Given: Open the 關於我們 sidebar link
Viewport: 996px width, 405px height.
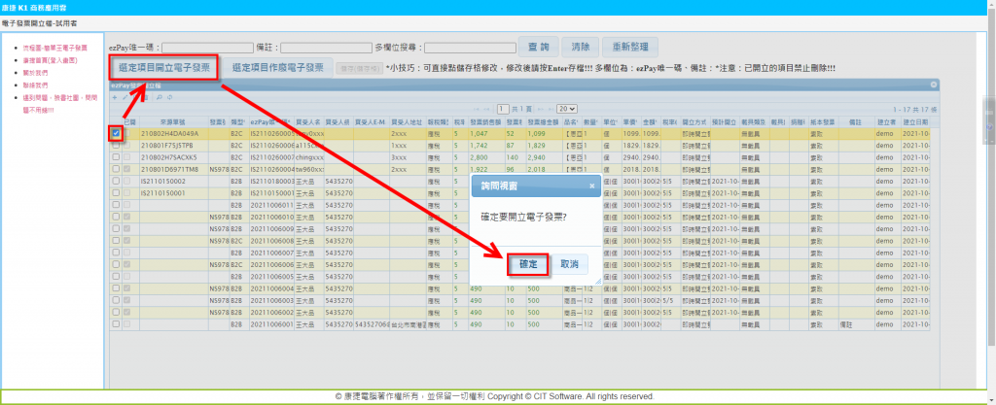Looking at the screenshot, I should tap(33, 73).
